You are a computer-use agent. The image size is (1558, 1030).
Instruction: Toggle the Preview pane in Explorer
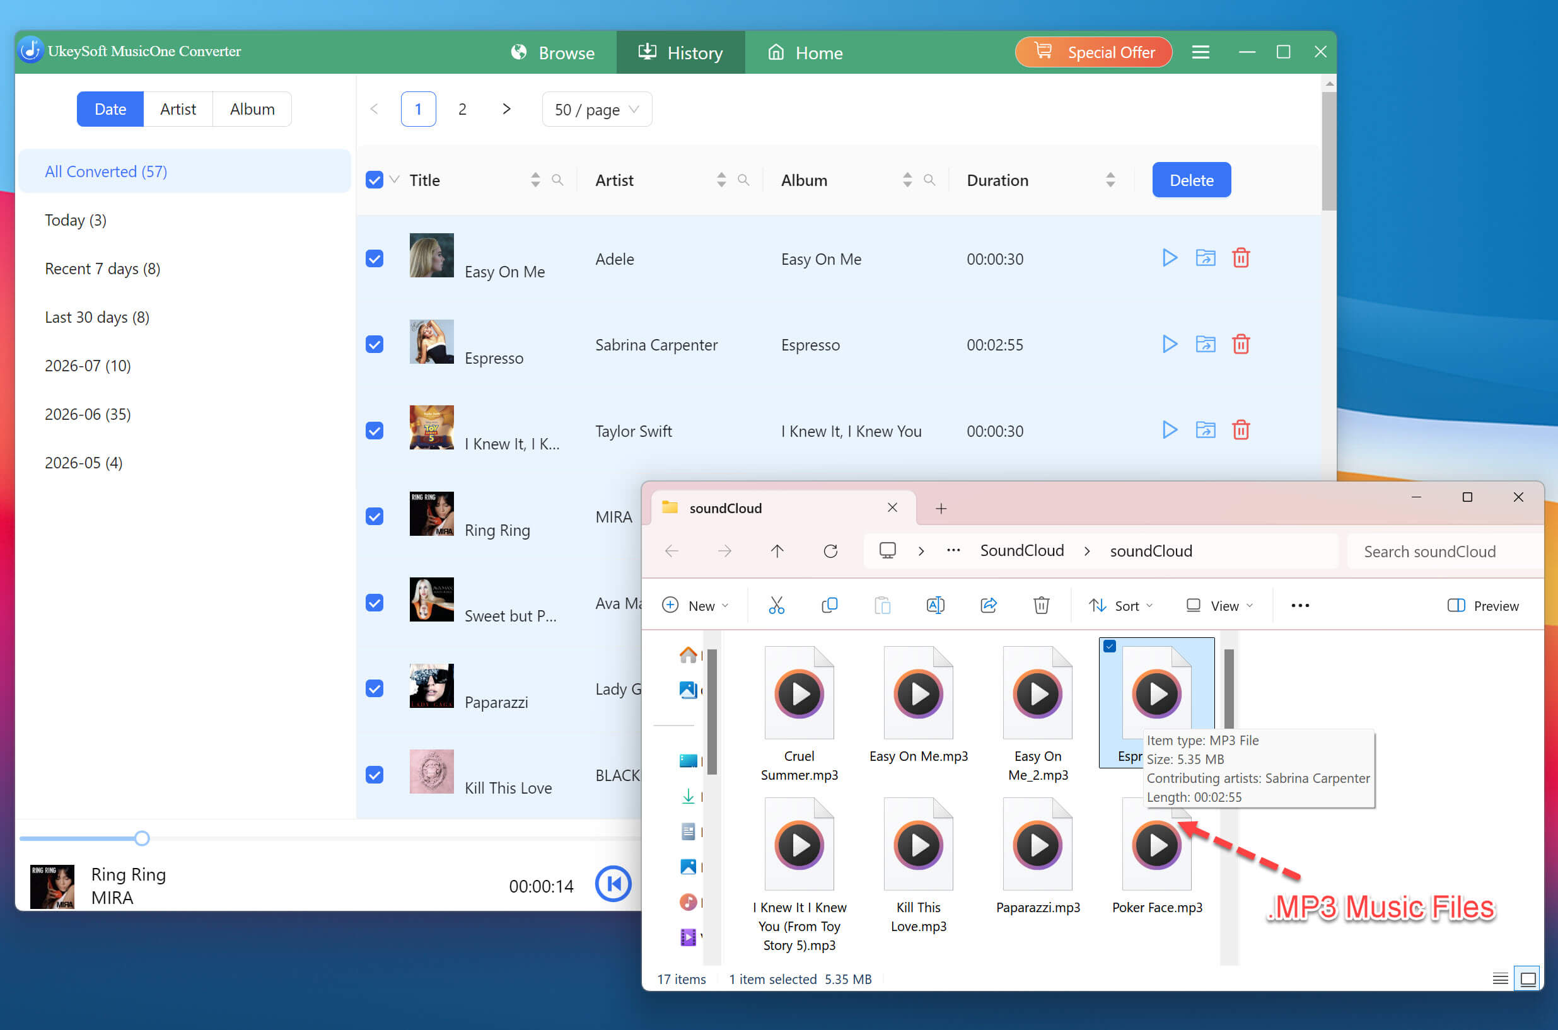[1483, 606]
